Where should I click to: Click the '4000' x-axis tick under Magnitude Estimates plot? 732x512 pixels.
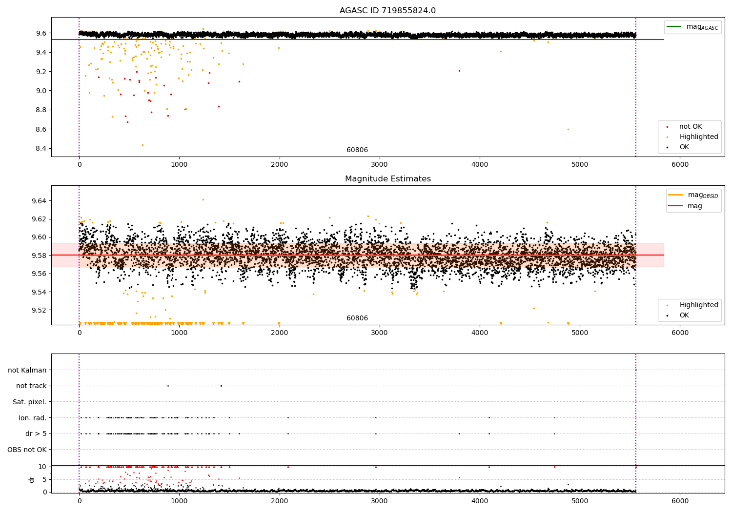[480, 333]
